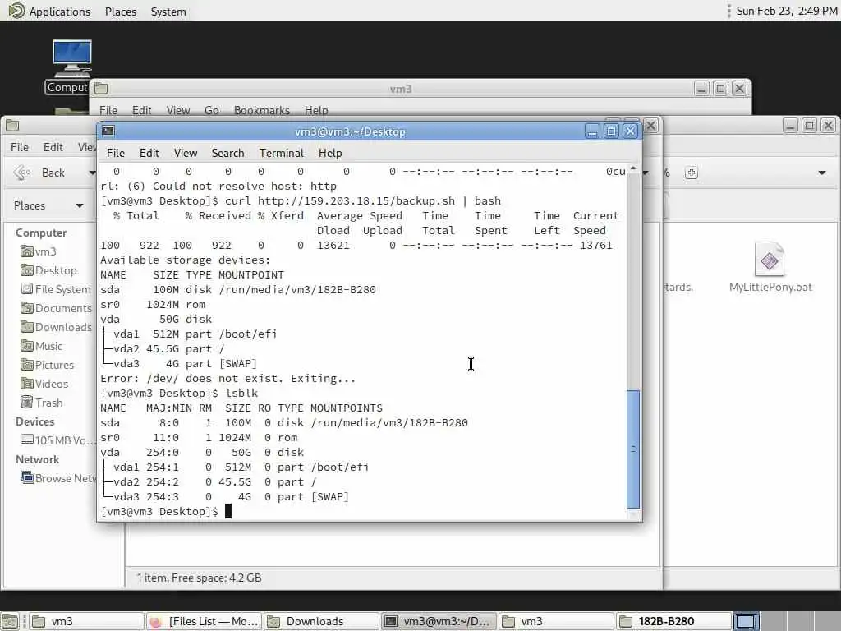Switch to Files List browser taskbar entry
The height and width of the screenshot is (631, 841).
pyautogui.click(x=204, y=621)
